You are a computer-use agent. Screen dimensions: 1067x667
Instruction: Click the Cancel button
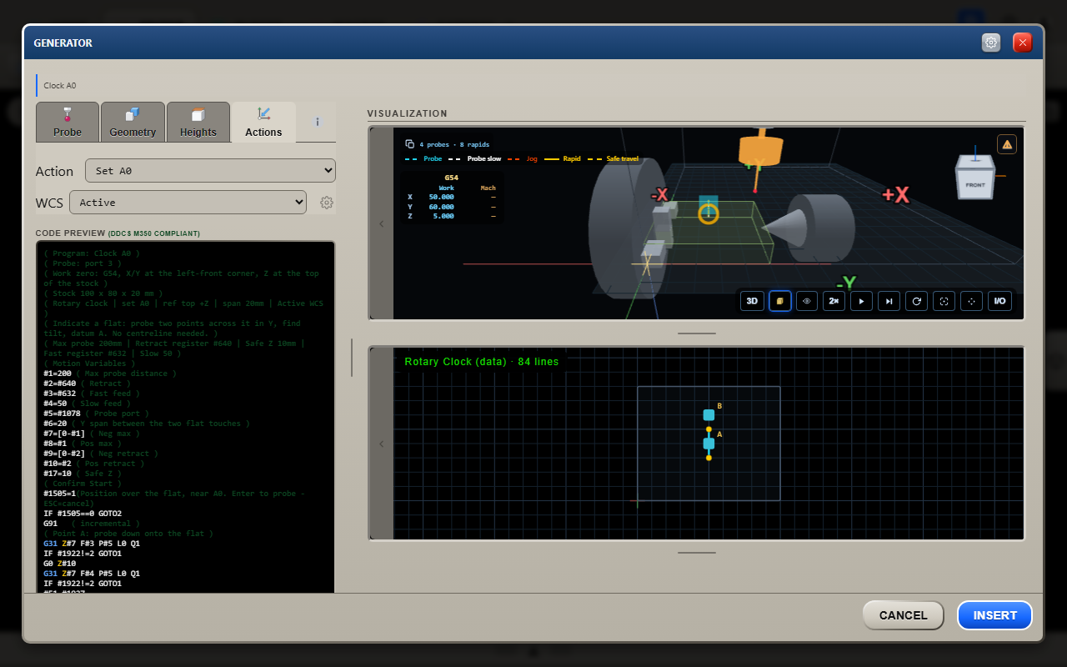(x=903, y=615)
